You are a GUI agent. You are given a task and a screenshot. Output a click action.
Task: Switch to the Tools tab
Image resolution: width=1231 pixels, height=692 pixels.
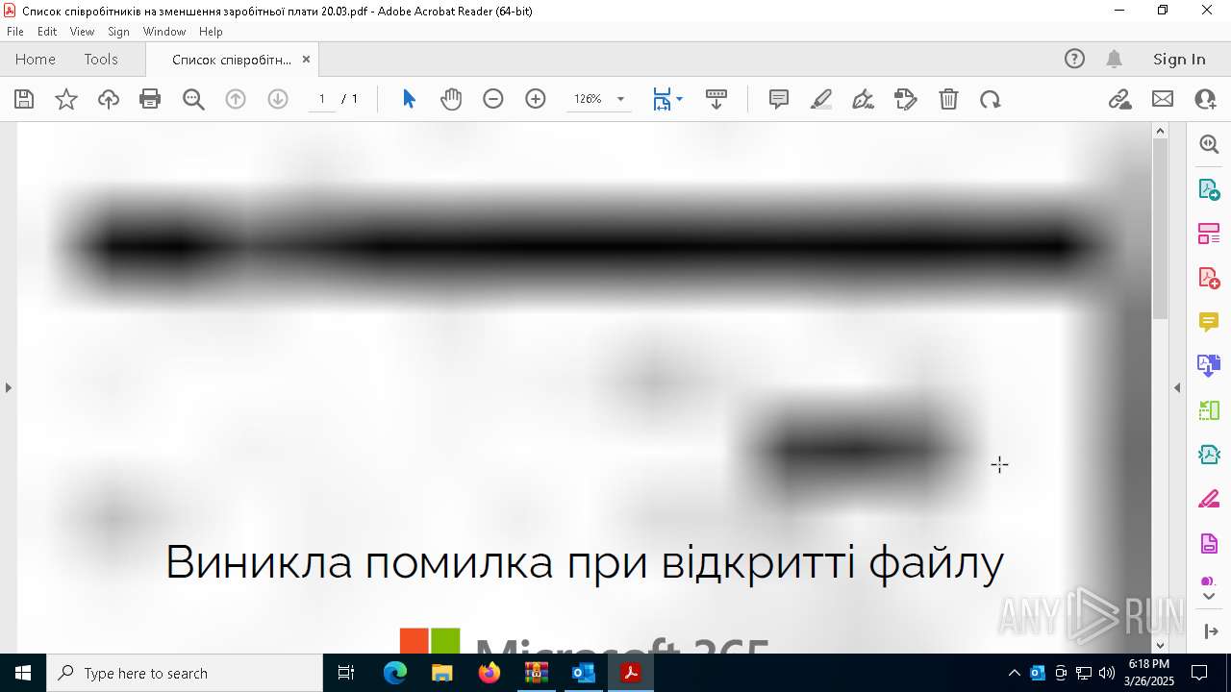click(x=101, y=59)
